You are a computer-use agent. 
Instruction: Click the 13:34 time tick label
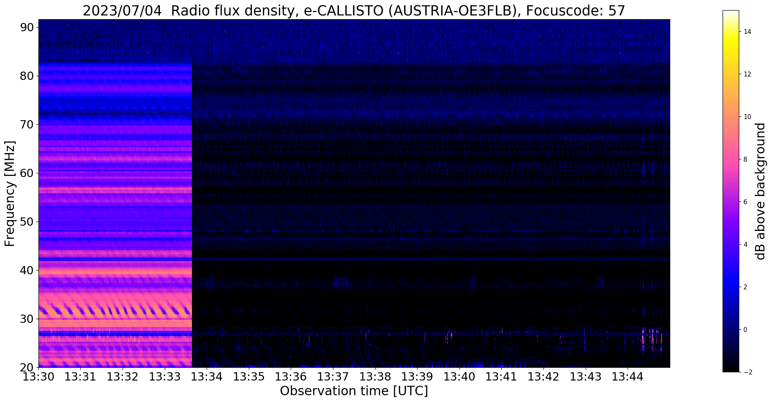coord(207,376)
